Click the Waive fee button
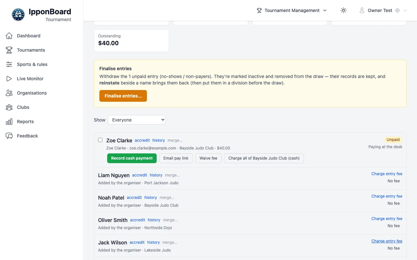This screenshot has height=260, width=417. (208, 158)
